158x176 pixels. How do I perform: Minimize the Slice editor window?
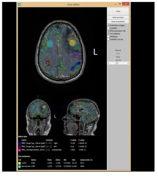pos(115,4)
